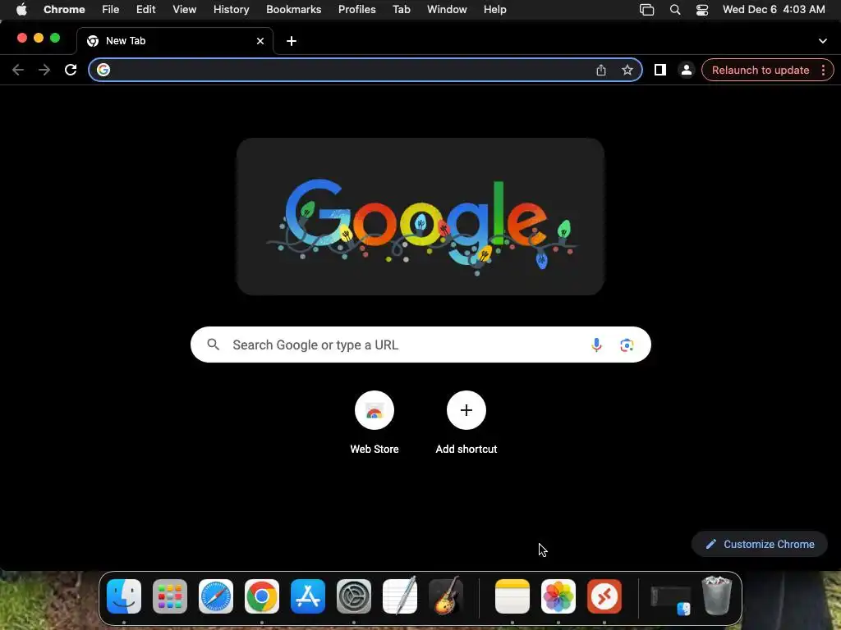Open the Window menu

click(447, 9)
